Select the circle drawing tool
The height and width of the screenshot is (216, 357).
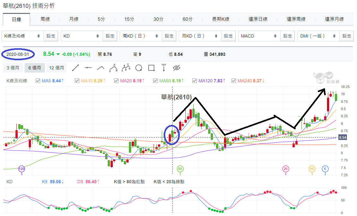[139, 68]
